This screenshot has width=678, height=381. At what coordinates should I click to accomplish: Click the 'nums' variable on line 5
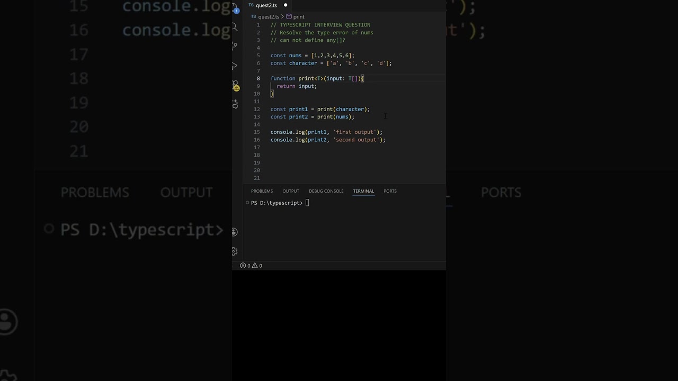pyautogui.click(x=295, y=56)
